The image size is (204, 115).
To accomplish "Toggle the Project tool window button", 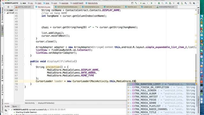I will click(x=2, y=30).
